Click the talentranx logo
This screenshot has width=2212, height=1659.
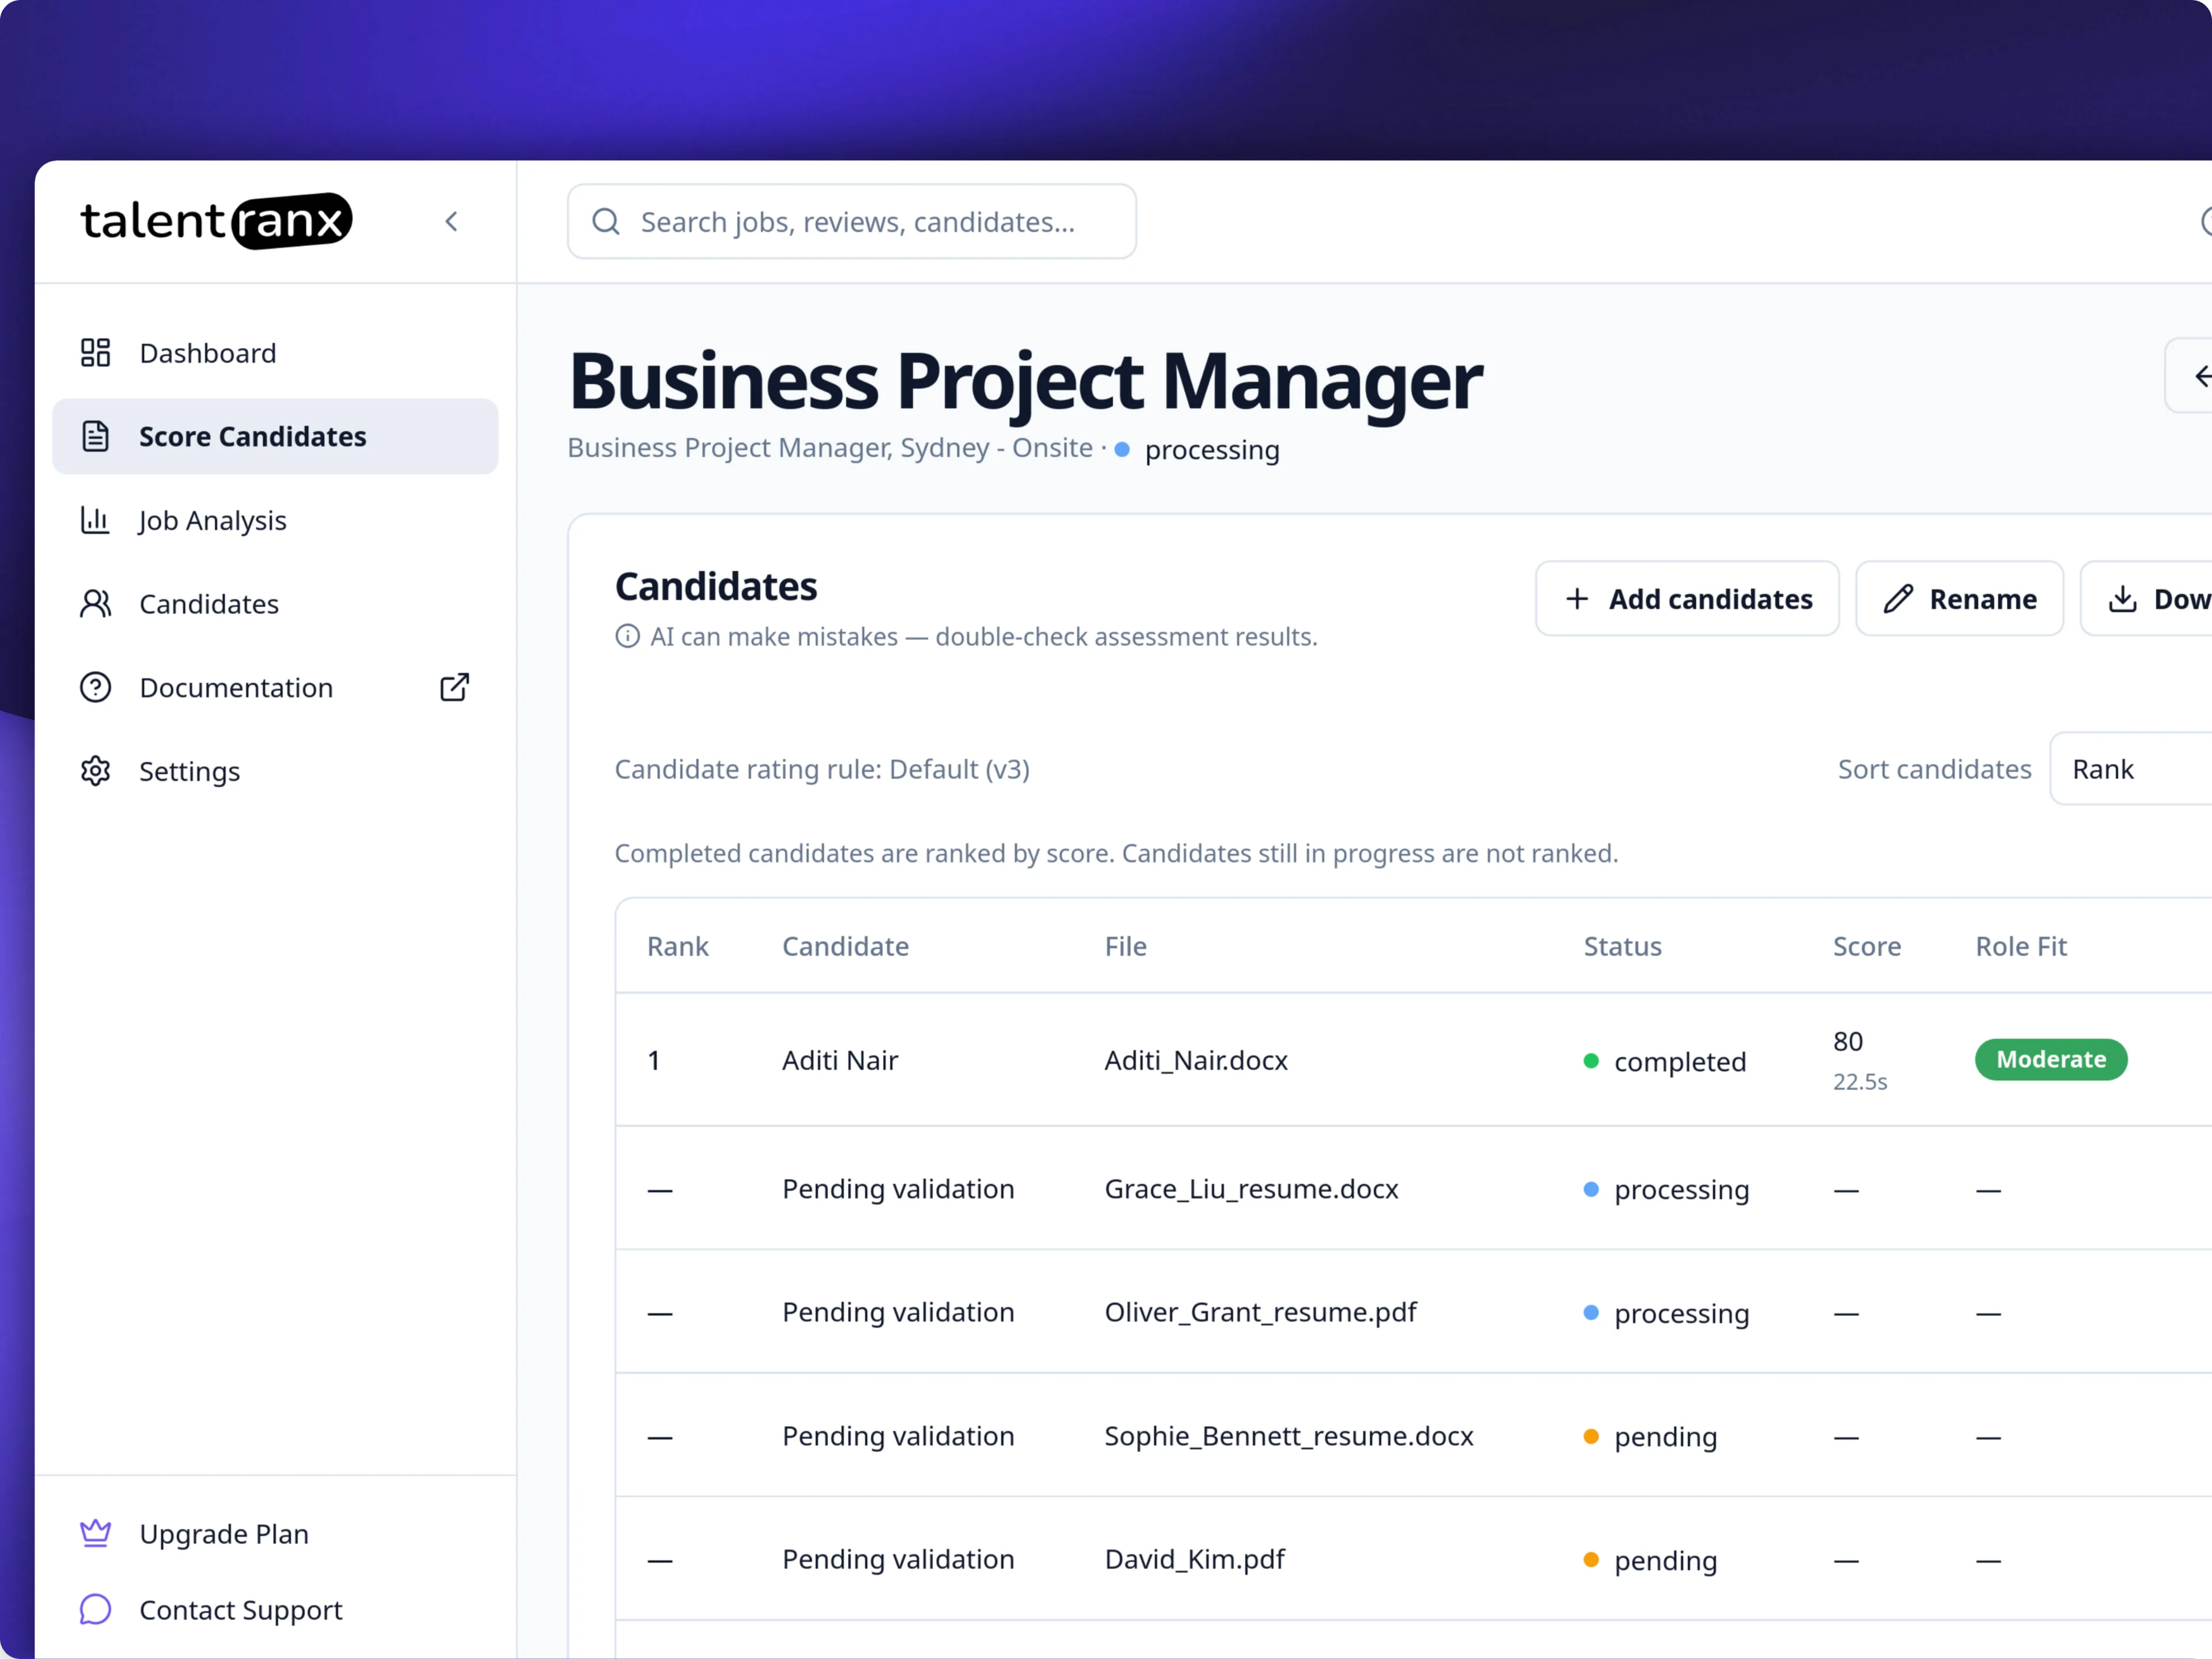click(x=217, y=221)
